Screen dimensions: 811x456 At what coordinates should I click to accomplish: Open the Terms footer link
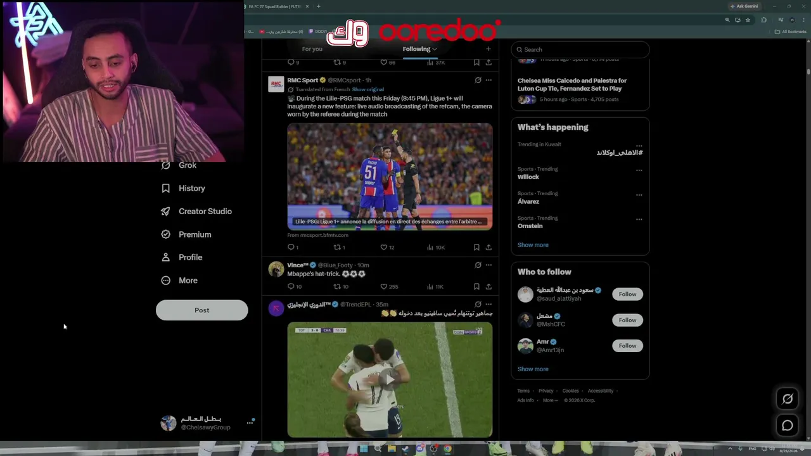point(523,391)
